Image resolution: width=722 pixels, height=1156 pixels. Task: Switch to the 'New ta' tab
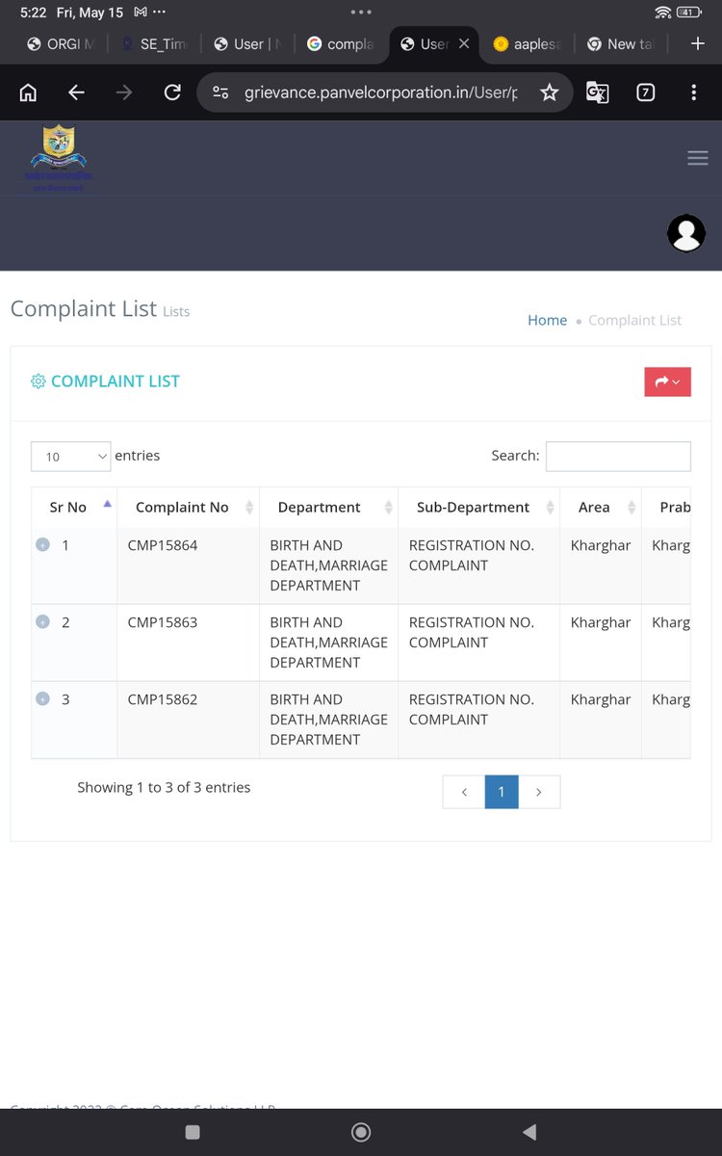[621, 43]
